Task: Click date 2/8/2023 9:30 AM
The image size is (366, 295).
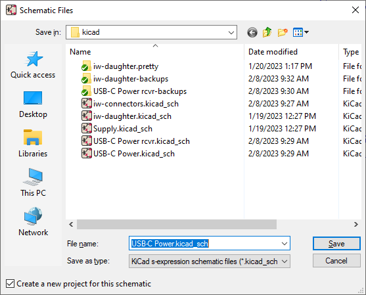Action: (x=279, y=91)
